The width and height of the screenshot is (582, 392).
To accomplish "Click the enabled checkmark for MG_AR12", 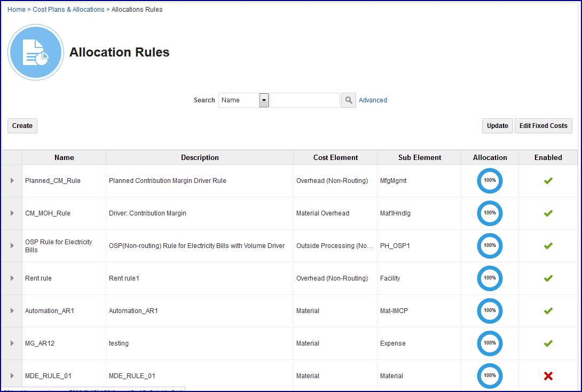I will (548, 343).
